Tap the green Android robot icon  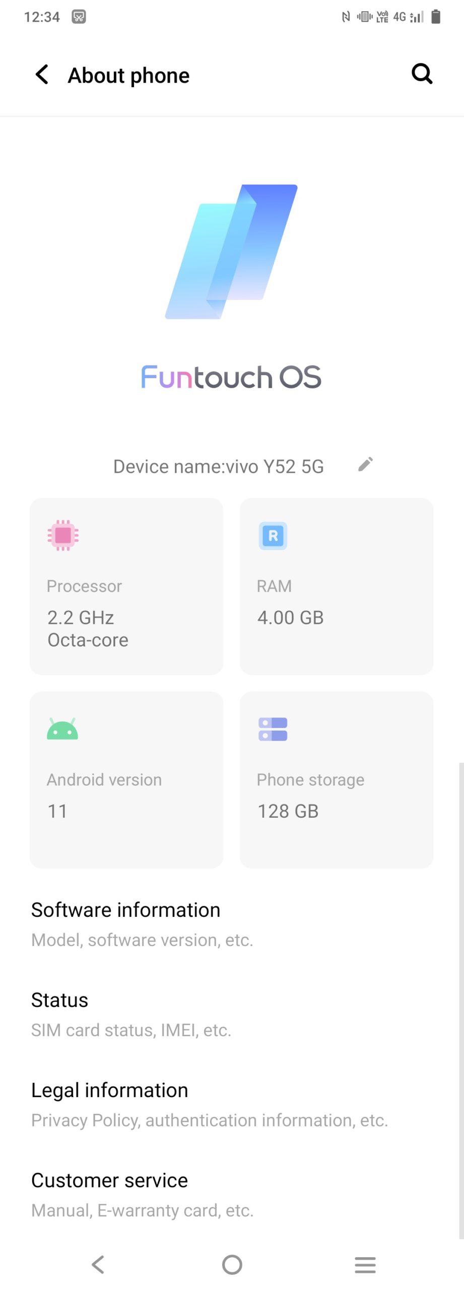pos(62,729)
